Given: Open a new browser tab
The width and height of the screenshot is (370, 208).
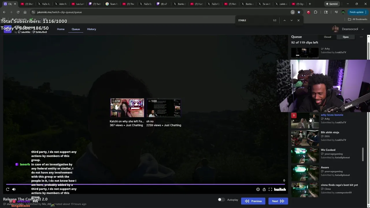Looking at the screenshot, I should [x=310, y=4].
